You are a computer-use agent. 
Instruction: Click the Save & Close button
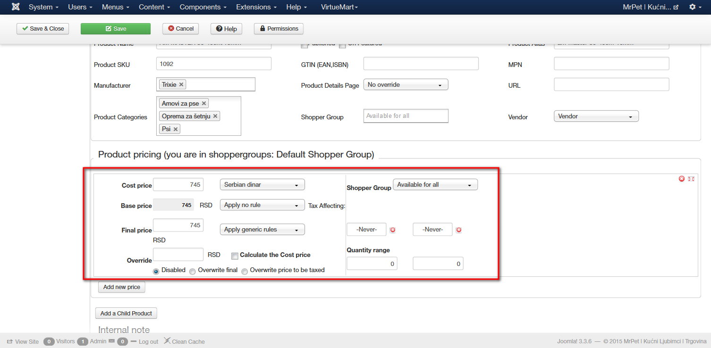42,29
